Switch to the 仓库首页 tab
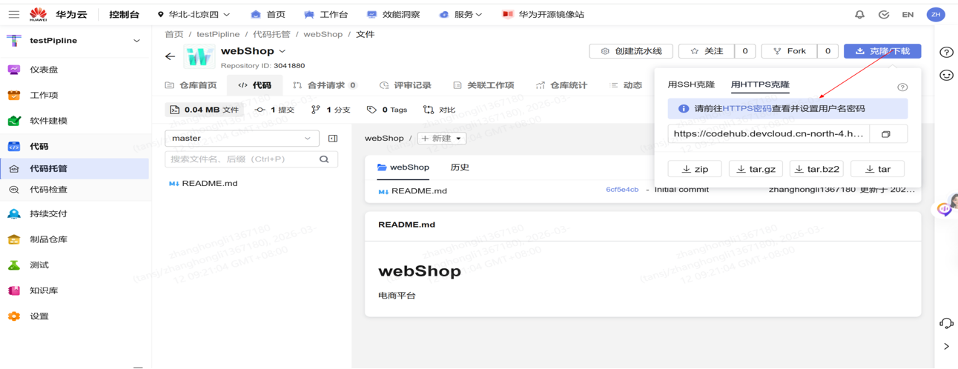This screenshot has width=958, height=369. (191, 85)
